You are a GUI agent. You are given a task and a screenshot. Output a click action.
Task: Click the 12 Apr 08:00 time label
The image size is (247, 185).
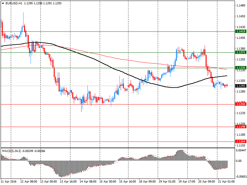click(29, 182)
